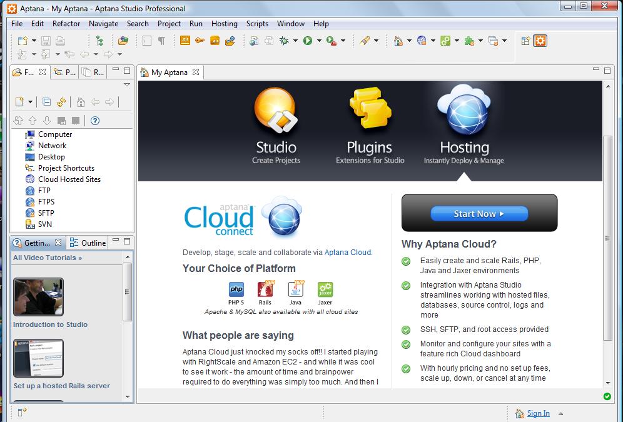Open the Aptana Cloud link
This screenshot has height=422, width=623.
tap(348, 253)
